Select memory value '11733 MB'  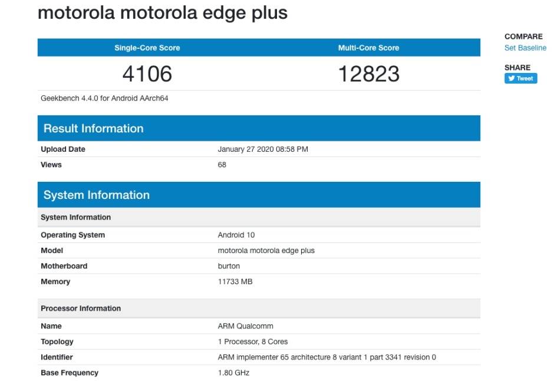point(235,281)
